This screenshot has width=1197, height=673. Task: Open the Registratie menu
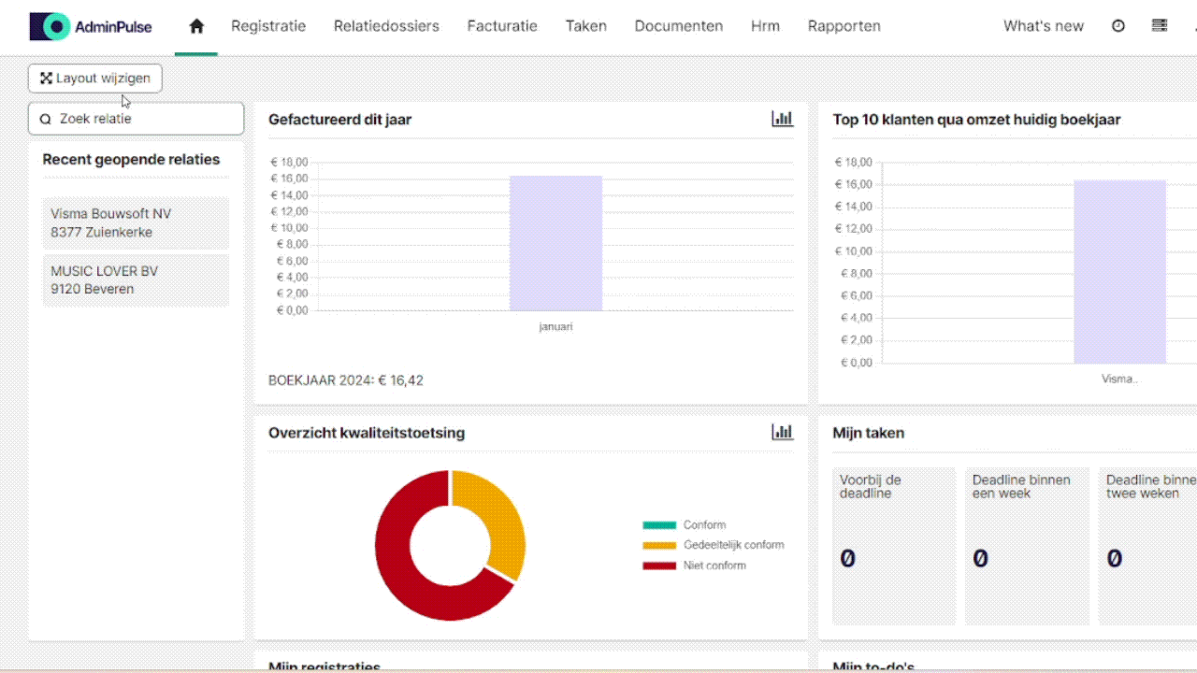click(x=268, y=26)
